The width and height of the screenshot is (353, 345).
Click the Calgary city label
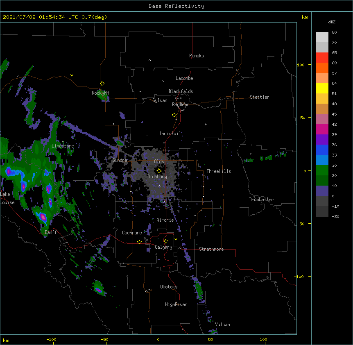click(163, 247)
